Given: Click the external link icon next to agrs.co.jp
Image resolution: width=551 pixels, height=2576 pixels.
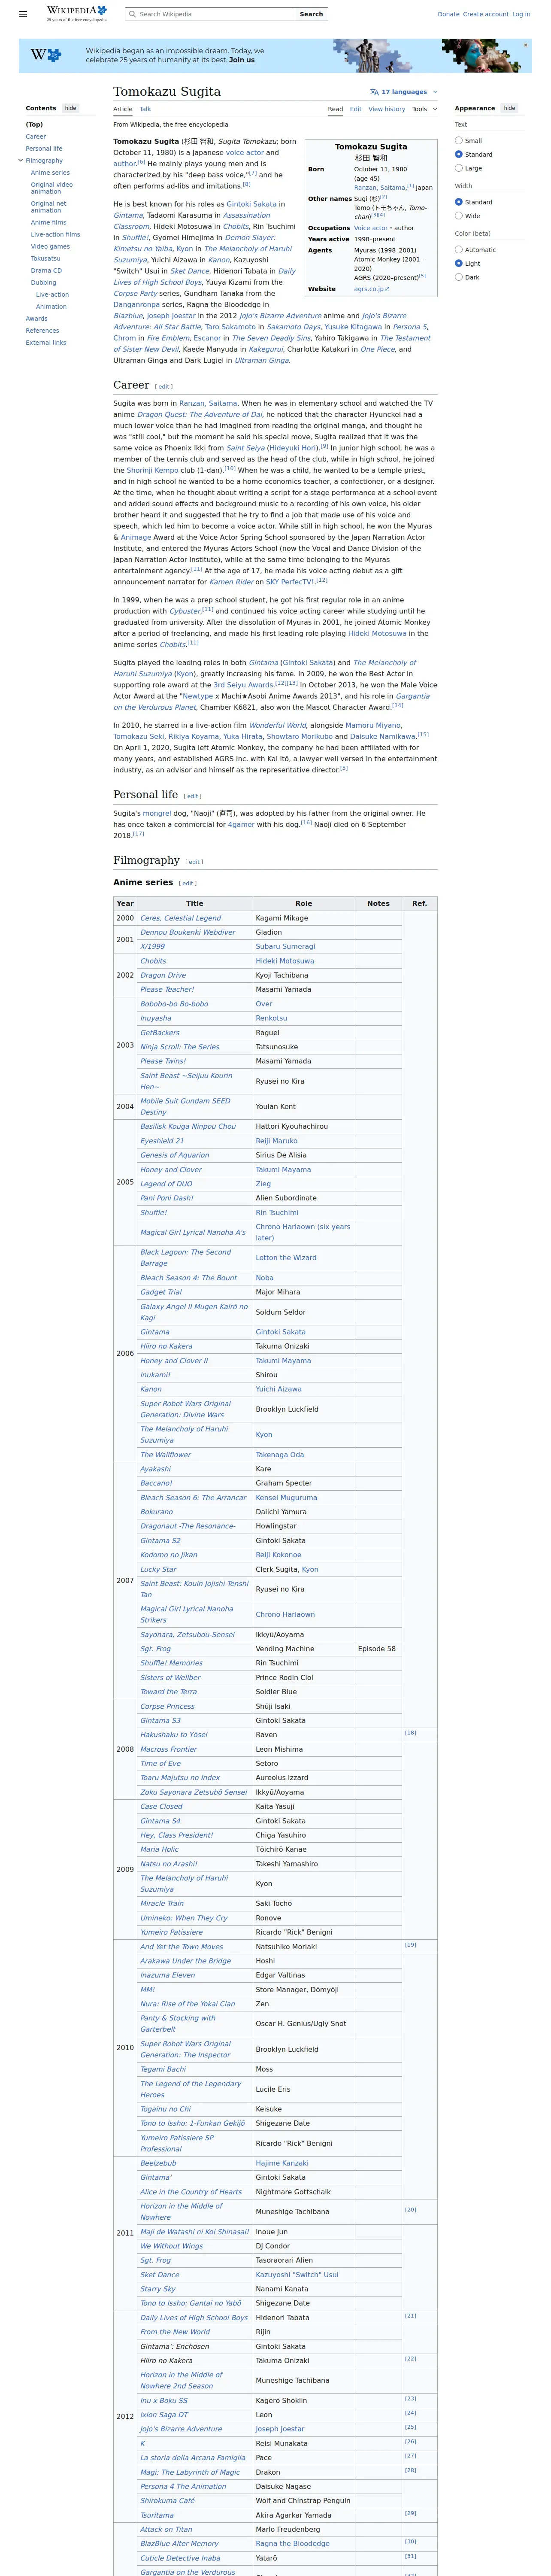Looking at the screenshot, I should 387,289.
